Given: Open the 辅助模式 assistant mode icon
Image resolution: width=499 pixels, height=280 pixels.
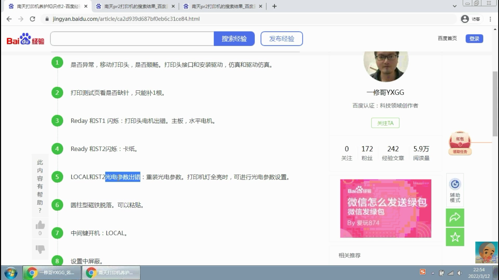Looking at the screenshot, I should (x=455, y=190).
